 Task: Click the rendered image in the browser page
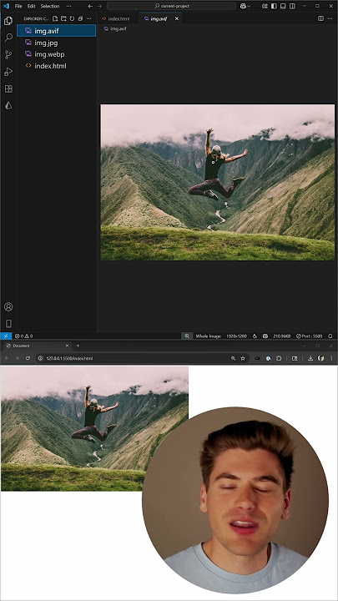[x=94, y=428]
